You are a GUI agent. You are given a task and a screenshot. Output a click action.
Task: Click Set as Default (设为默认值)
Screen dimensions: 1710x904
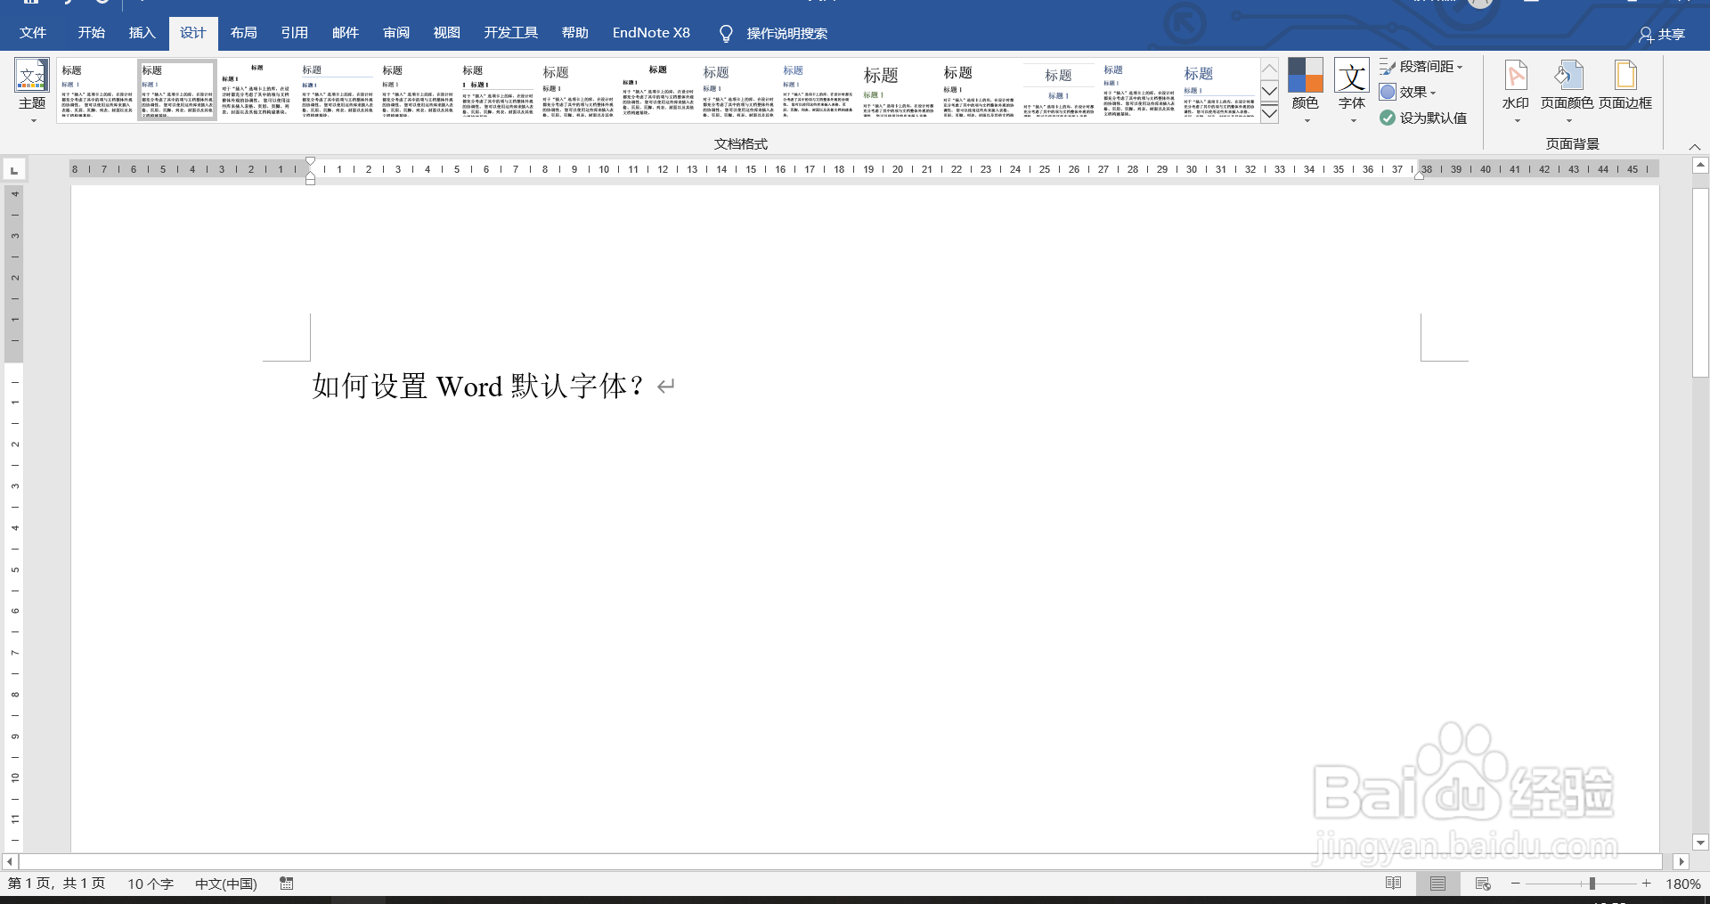point(1423,118)
